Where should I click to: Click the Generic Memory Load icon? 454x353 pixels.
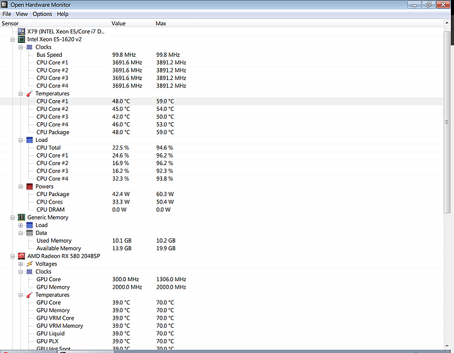(x=30, y=225)
